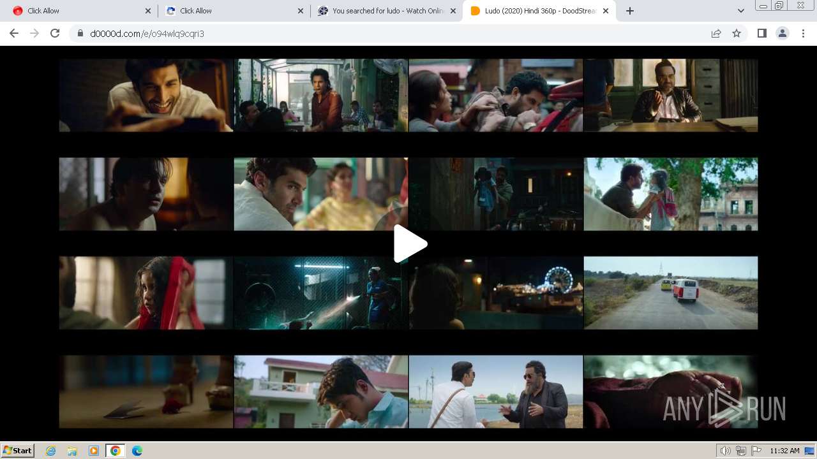Screen dimensions: 817x459
Task: Open network status tray icon
Action: point(741,451)
